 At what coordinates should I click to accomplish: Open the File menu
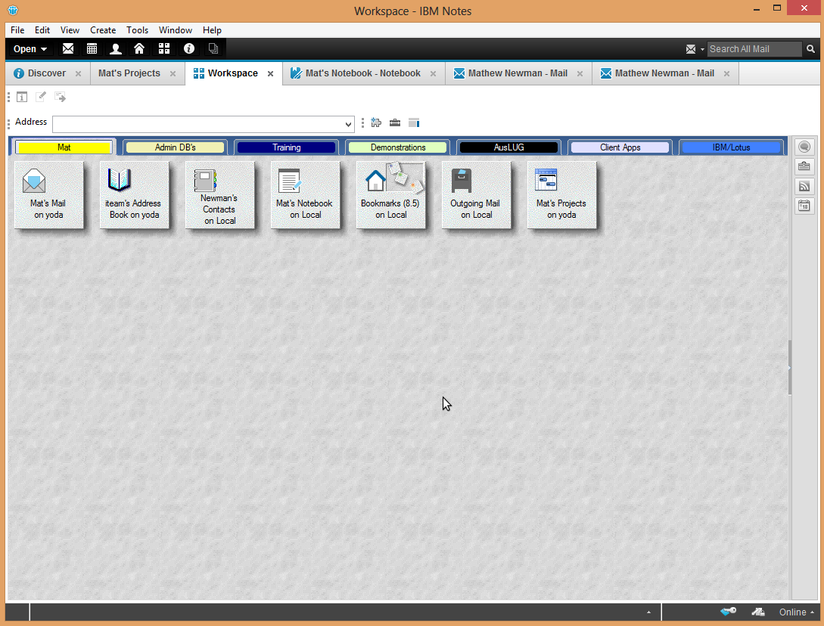[x=17, y=30]
